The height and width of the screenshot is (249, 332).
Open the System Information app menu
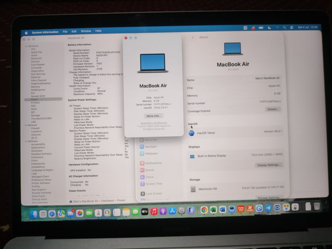click(45, 32)
